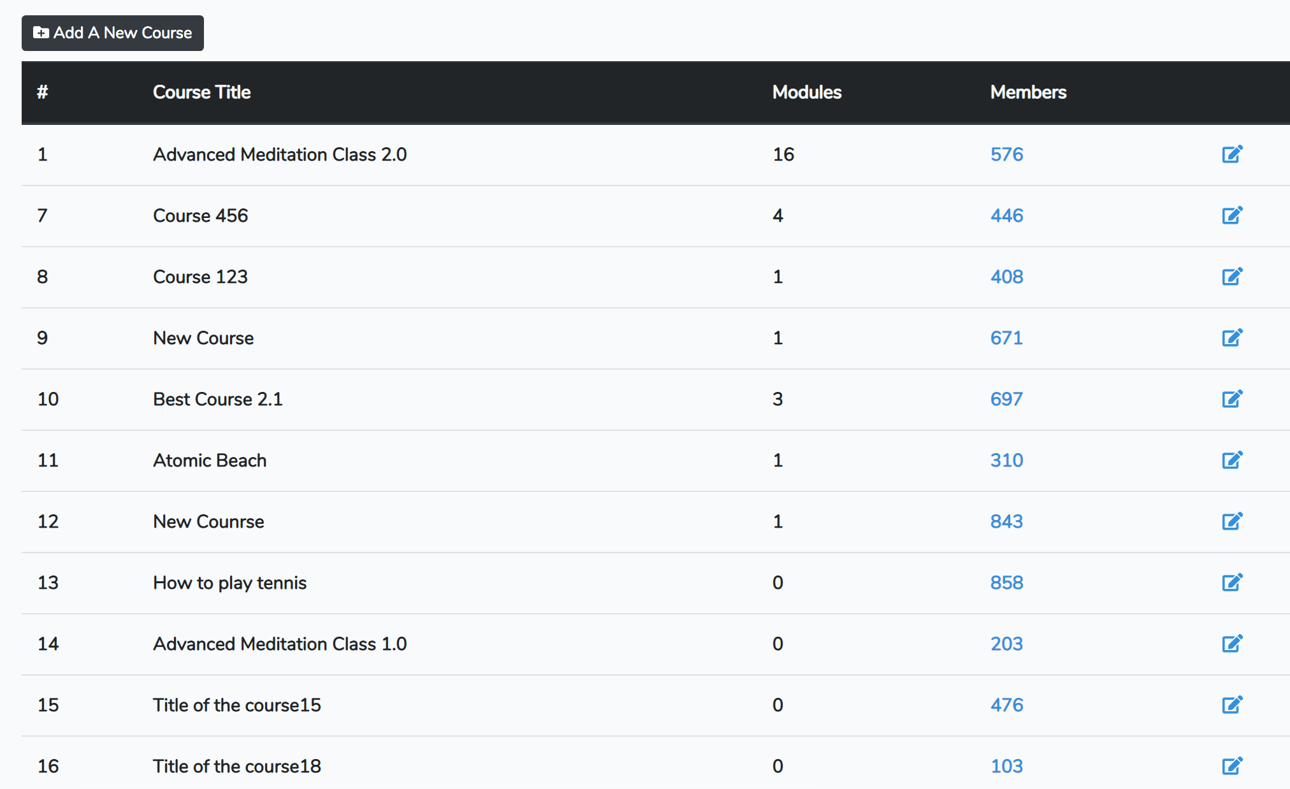Open members count 408

(x=1006, y=277)
